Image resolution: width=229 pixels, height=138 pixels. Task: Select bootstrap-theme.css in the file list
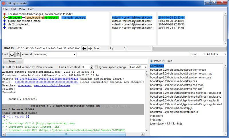tap(178, 70)
